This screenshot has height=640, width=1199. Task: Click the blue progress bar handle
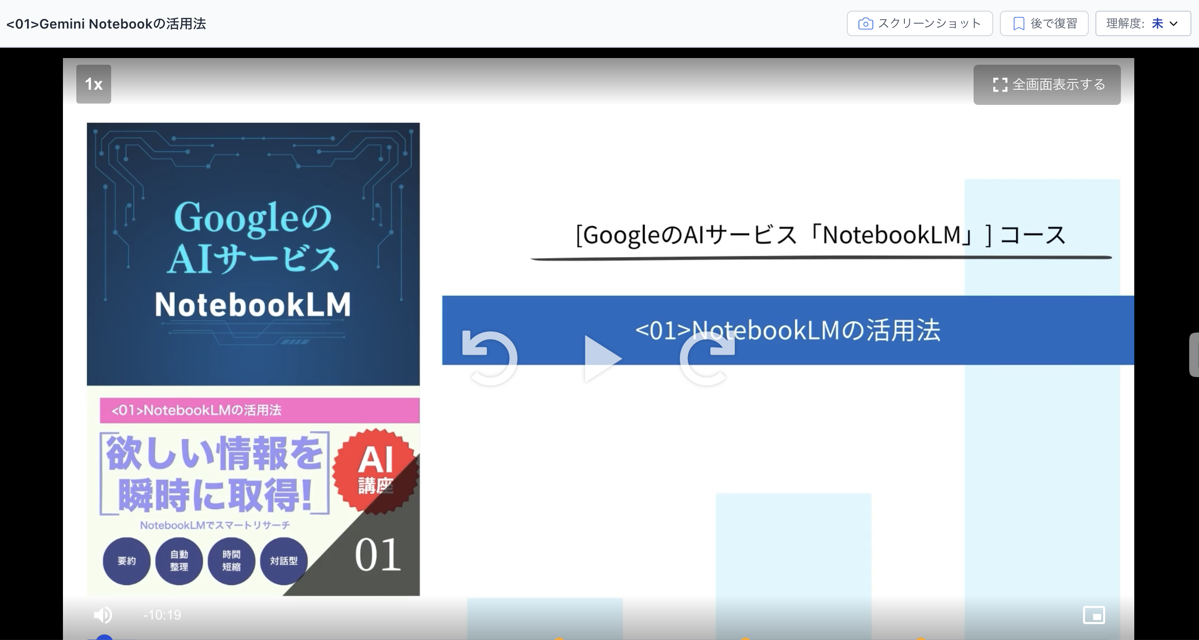click(x=104, y=637)
